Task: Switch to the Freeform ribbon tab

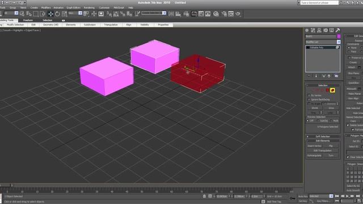Action: point(28,20)
